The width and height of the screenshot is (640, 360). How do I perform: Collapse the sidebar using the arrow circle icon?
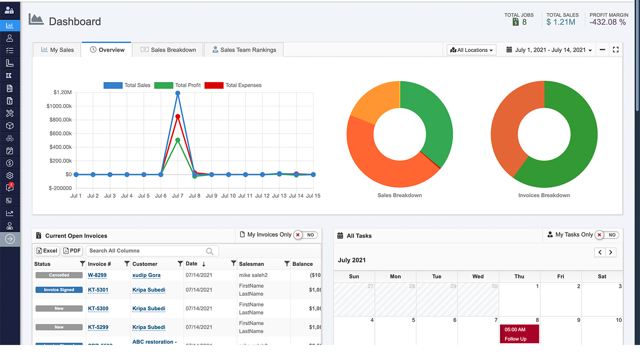coord(9,239)
